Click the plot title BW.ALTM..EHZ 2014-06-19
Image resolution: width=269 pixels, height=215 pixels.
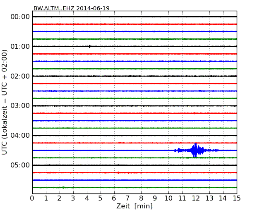(71, 8)
